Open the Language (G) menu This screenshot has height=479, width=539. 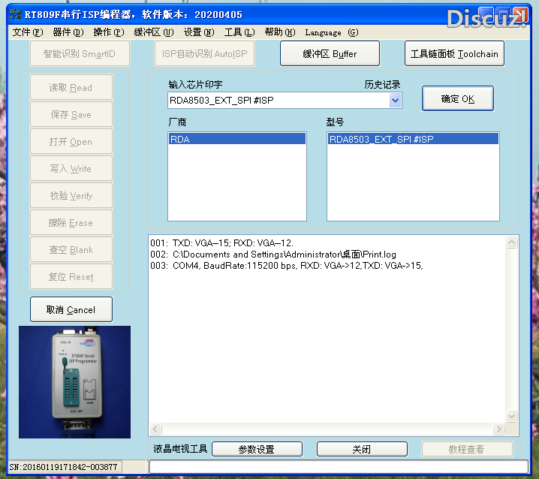click(331, 32)
